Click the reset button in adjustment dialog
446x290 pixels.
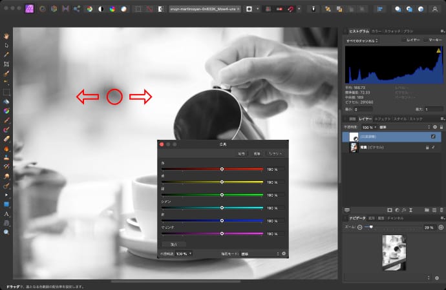pos(275,155)
